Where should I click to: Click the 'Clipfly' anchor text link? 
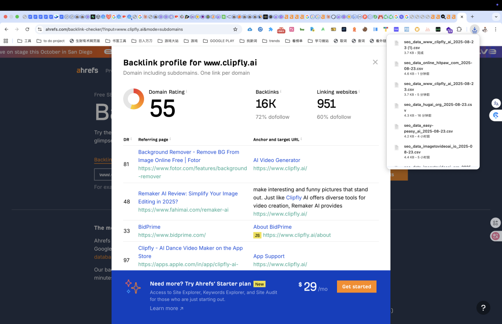point(294,198)
